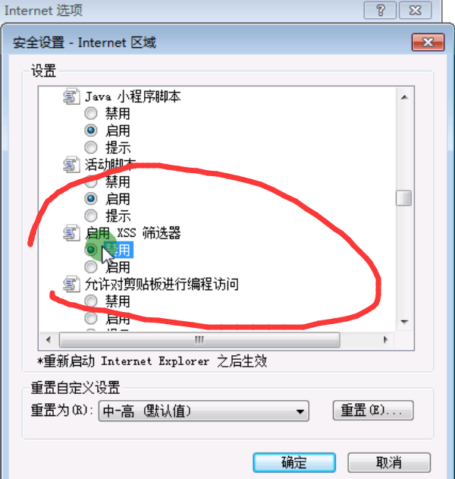Select 启用 under XSS 筛选器

tap(91, 267)
